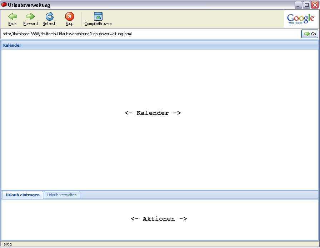This screenshot has width=320, height=248.
Task: Click the Forward arrow icon
Action: tap(30, 16)
